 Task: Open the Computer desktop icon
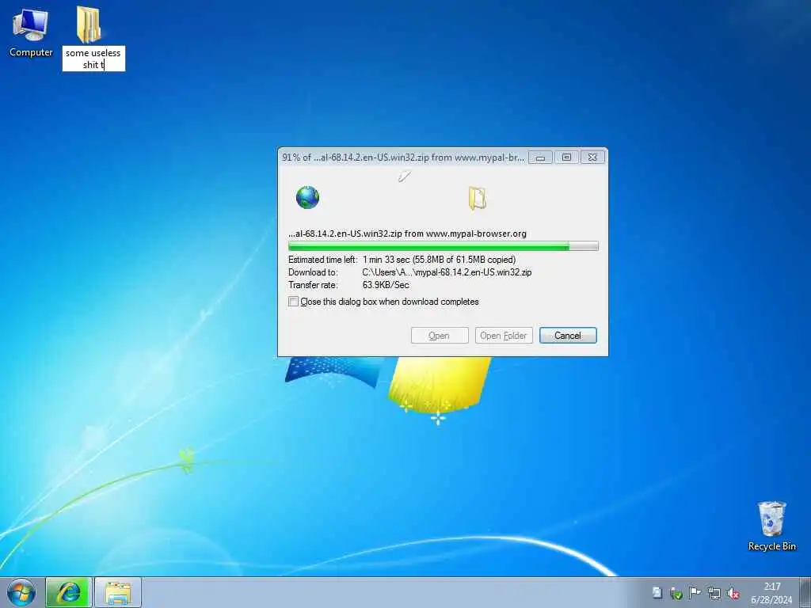click(31, 31)
